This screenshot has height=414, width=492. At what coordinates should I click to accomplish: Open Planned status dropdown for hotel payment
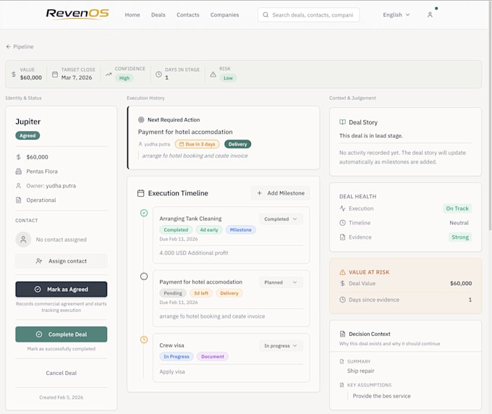(281, 282)
